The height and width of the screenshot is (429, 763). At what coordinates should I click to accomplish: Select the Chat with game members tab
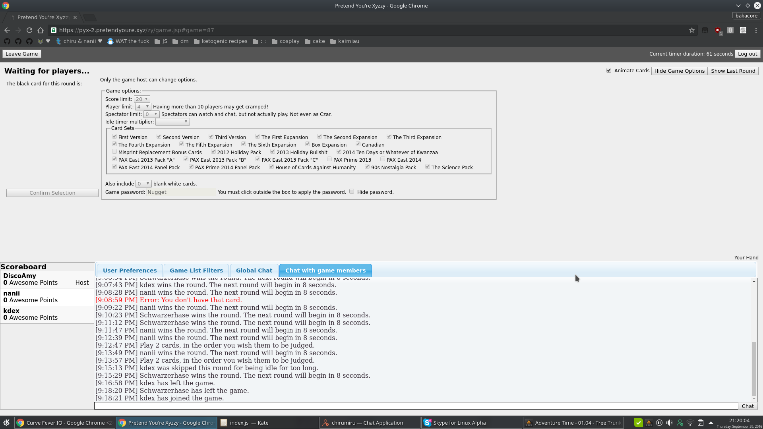pos(325,271)
